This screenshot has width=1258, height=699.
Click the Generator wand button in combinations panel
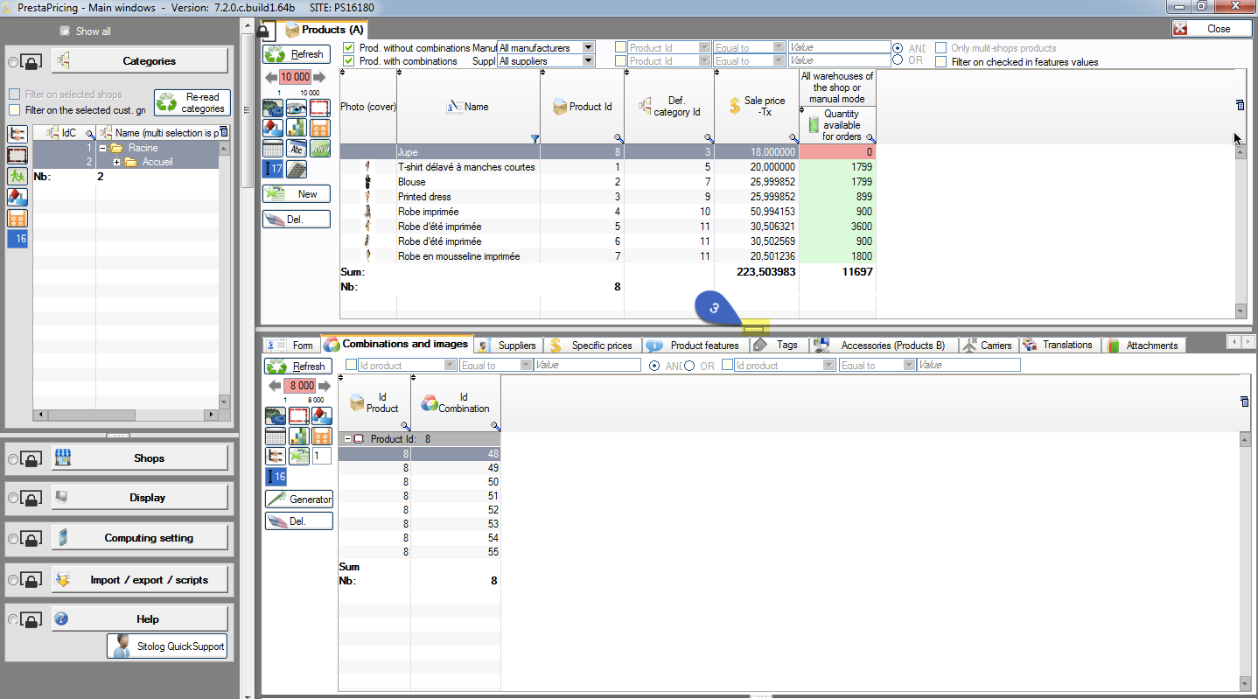[299, 499]
